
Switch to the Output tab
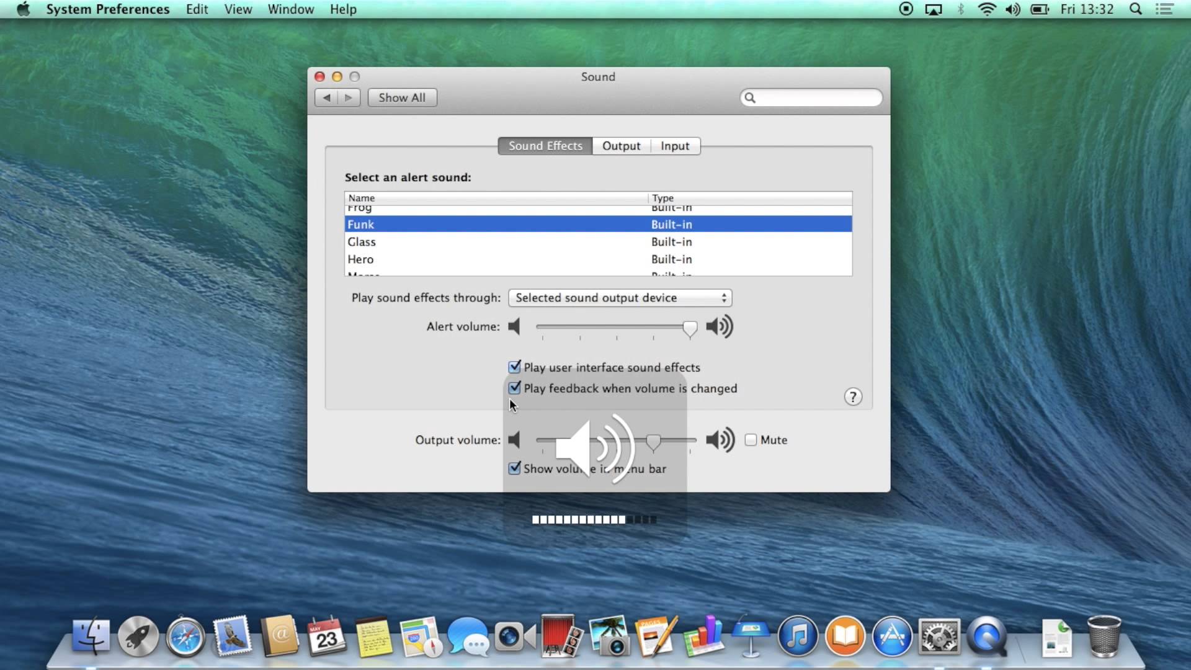coord(621,146)
